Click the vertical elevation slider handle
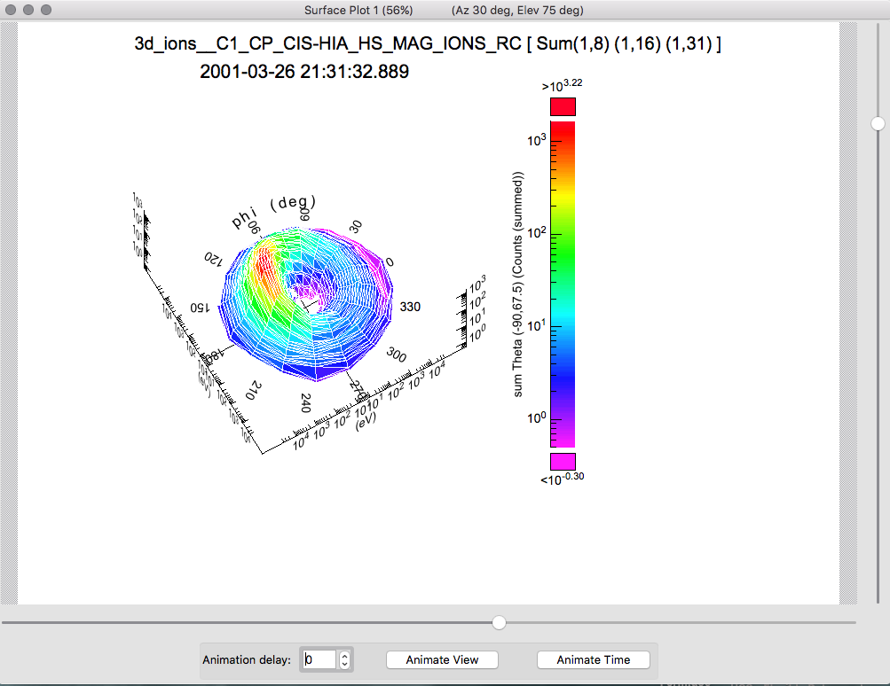Screen dimensions: 890x686 point(878,123)
